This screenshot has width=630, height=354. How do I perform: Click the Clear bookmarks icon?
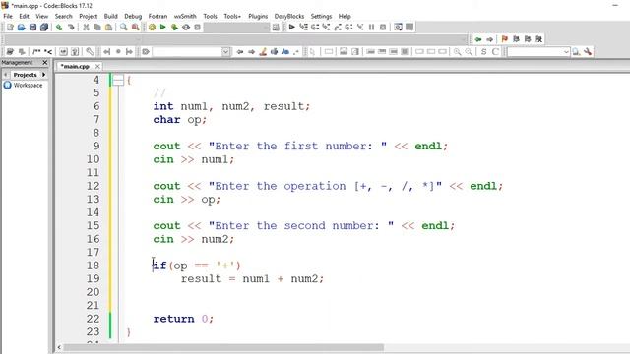(x=538, y=39)
